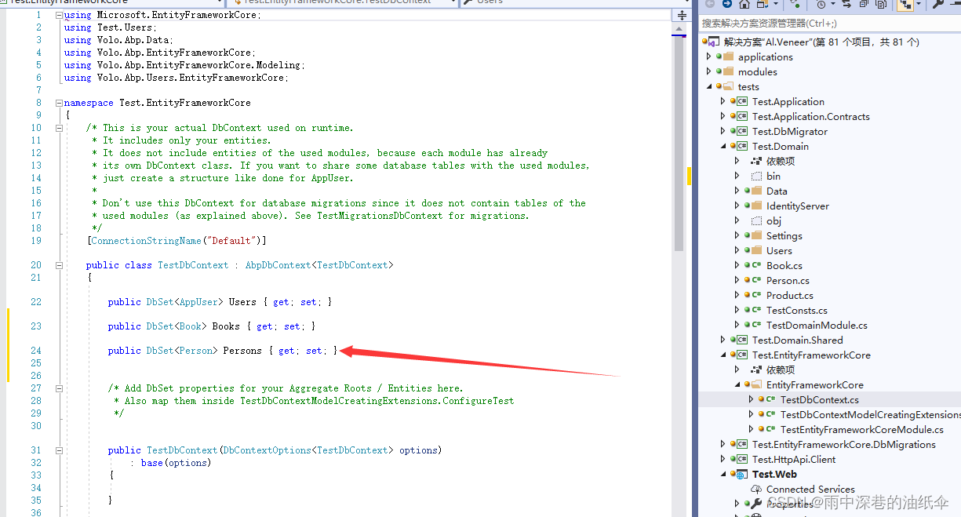Click the IdentityServer folder icon
The width and height of the screenshot is (961, 517).
click(x=756, y=206)
